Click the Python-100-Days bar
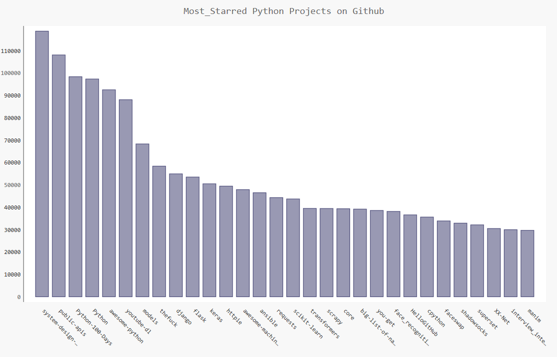This screenshot has height=357, width=557. (x=75, y=186)
